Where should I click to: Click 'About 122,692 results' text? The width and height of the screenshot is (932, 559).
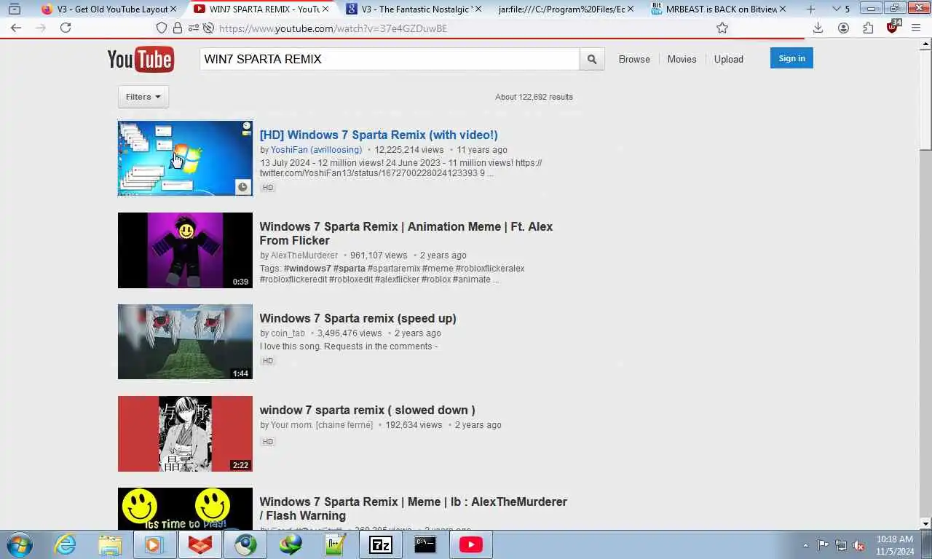pyautogui.click(x=534, y=97)
